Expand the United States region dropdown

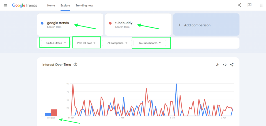point(55,43)
